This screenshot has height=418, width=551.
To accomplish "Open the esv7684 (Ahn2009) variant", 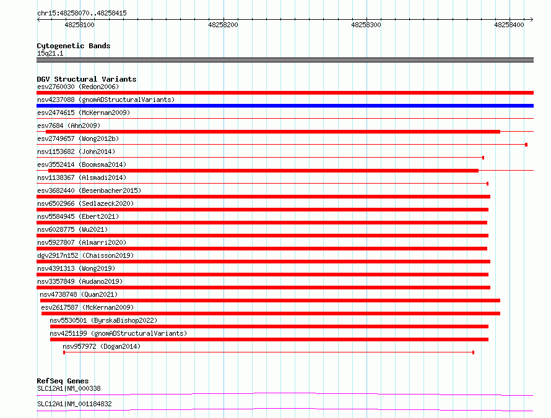I will [69, 126].
